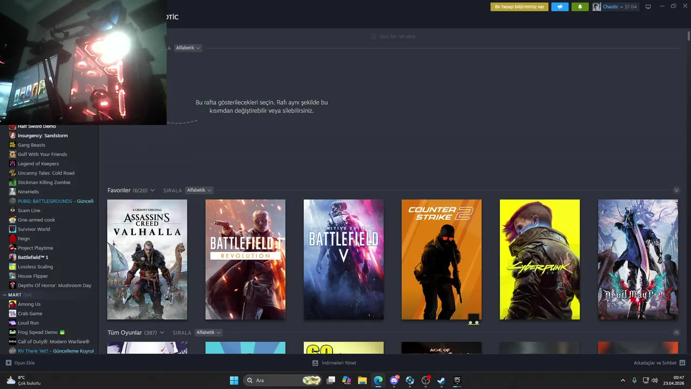The image size is (691, 389).
Task: Open Battlefield V Definitive Edition cover
Action: (x=344, y=259)
